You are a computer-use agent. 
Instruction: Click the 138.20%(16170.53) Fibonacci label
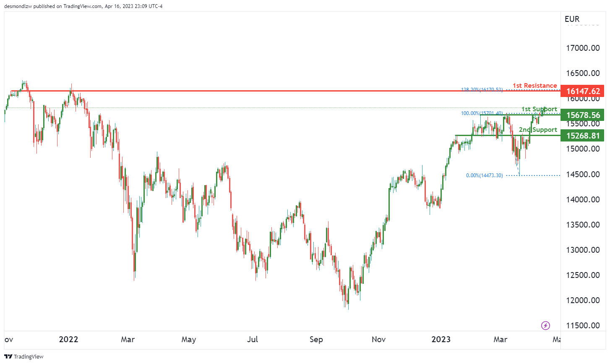coord(482,89)
